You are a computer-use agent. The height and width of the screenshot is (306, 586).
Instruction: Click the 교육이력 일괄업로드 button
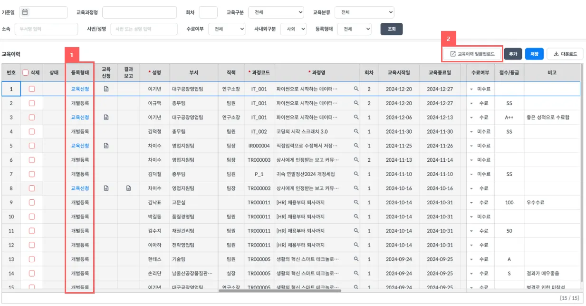(x=472, y=54)
